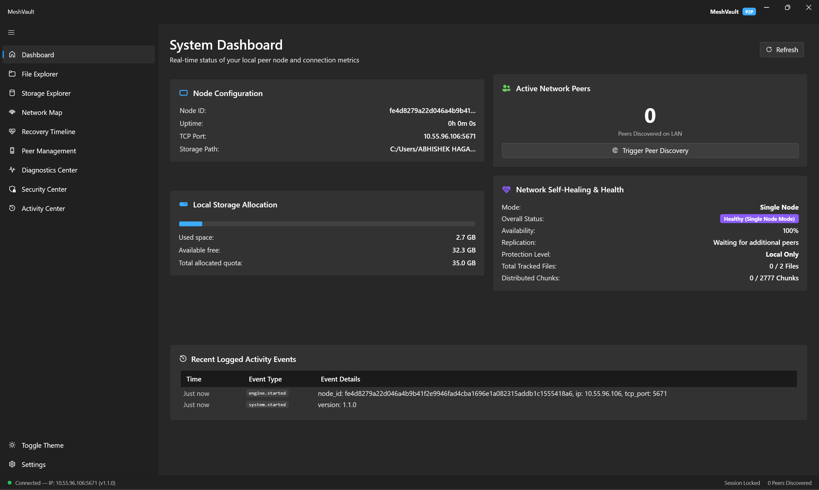Click the Uptime value 0h 0m 0s
The width and height of the screenshot is (819, 490).
coord(462,123)
